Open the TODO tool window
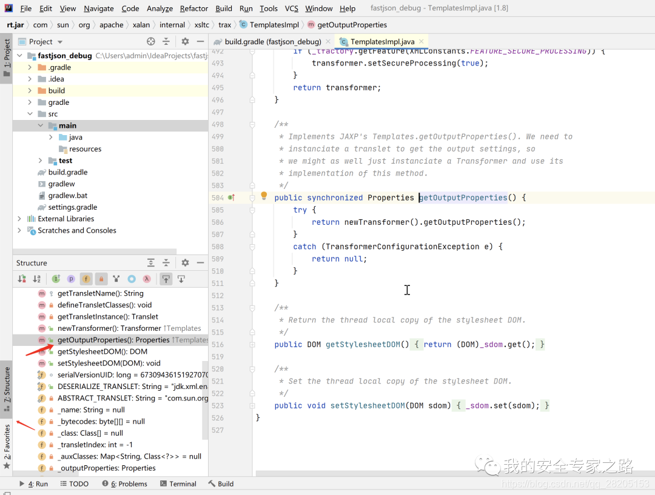Screen dimensions: 655x495 75,483
